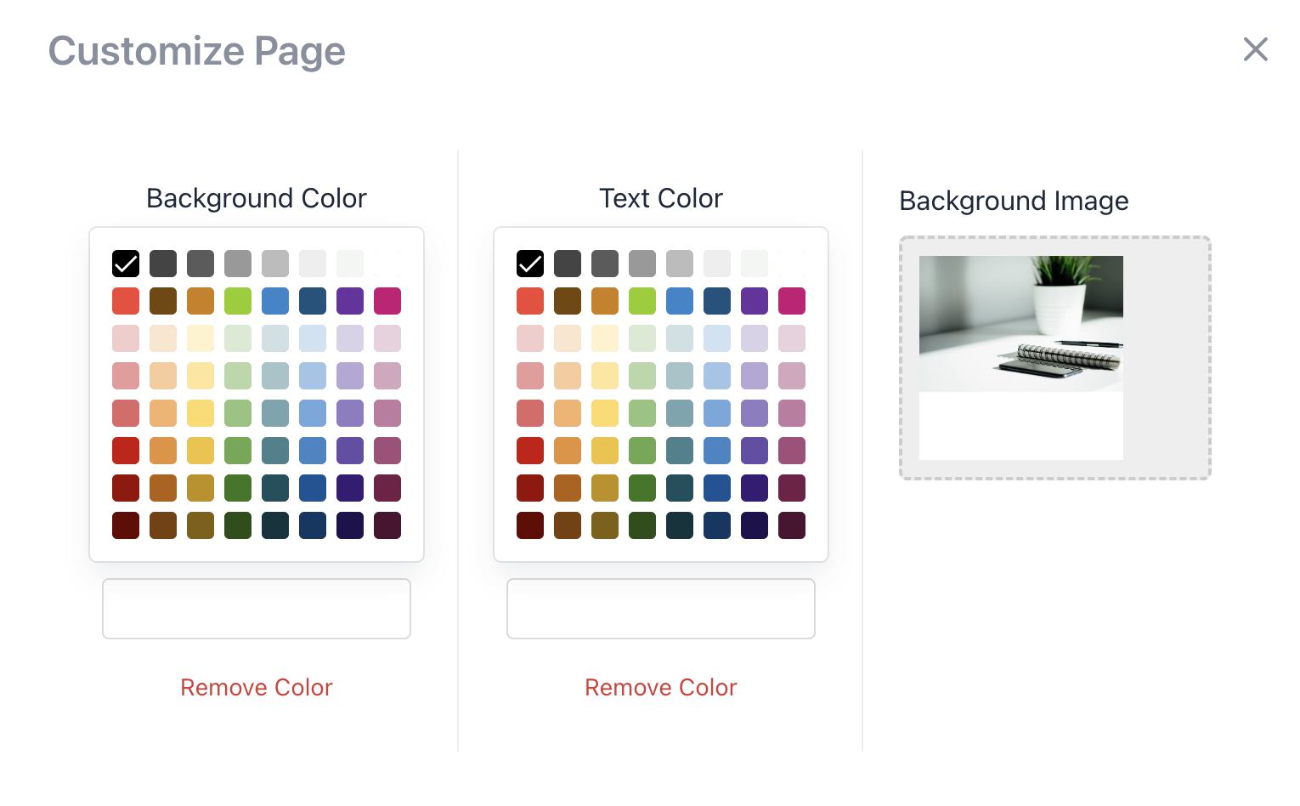Click Remove Color under Background Color

tap(257, 687)
